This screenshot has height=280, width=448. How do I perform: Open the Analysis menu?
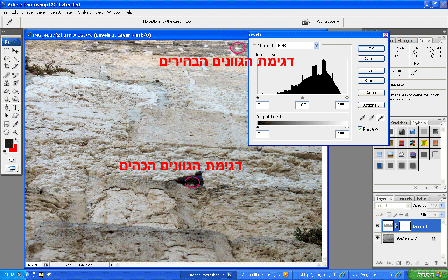click(x=84, y=12)
